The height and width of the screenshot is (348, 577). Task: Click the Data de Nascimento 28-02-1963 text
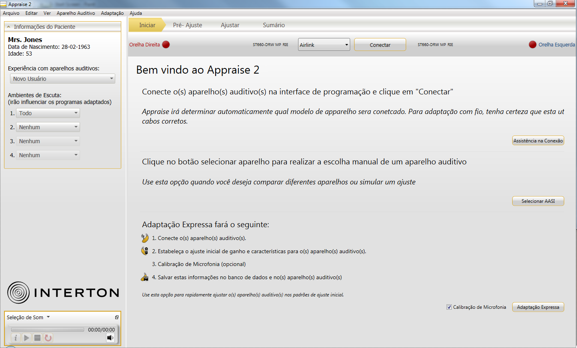click(x=49, y=47)
